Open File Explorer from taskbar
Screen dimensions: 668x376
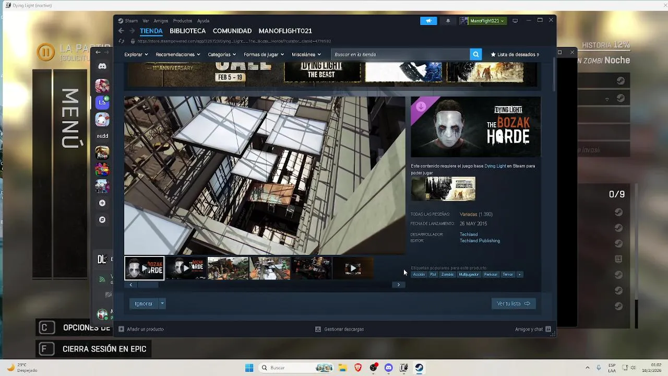coord(343,368)
